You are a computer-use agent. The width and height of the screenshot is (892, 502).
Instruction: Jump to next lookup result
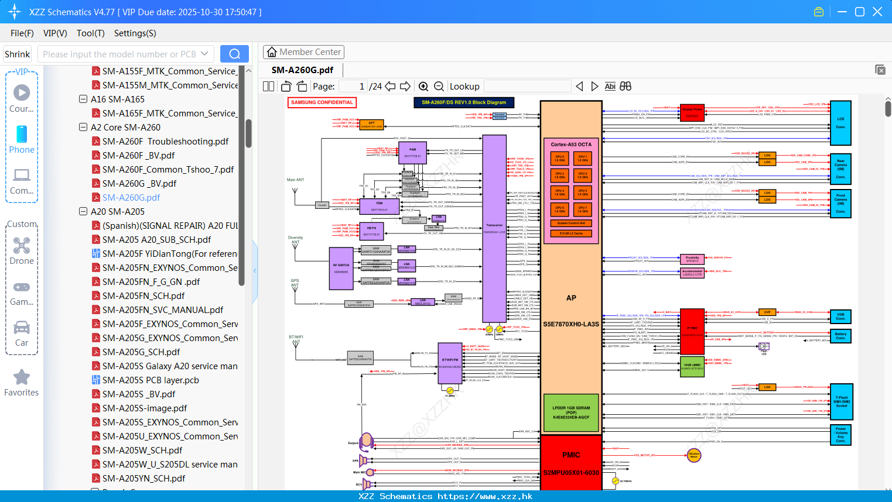point(594,87)
